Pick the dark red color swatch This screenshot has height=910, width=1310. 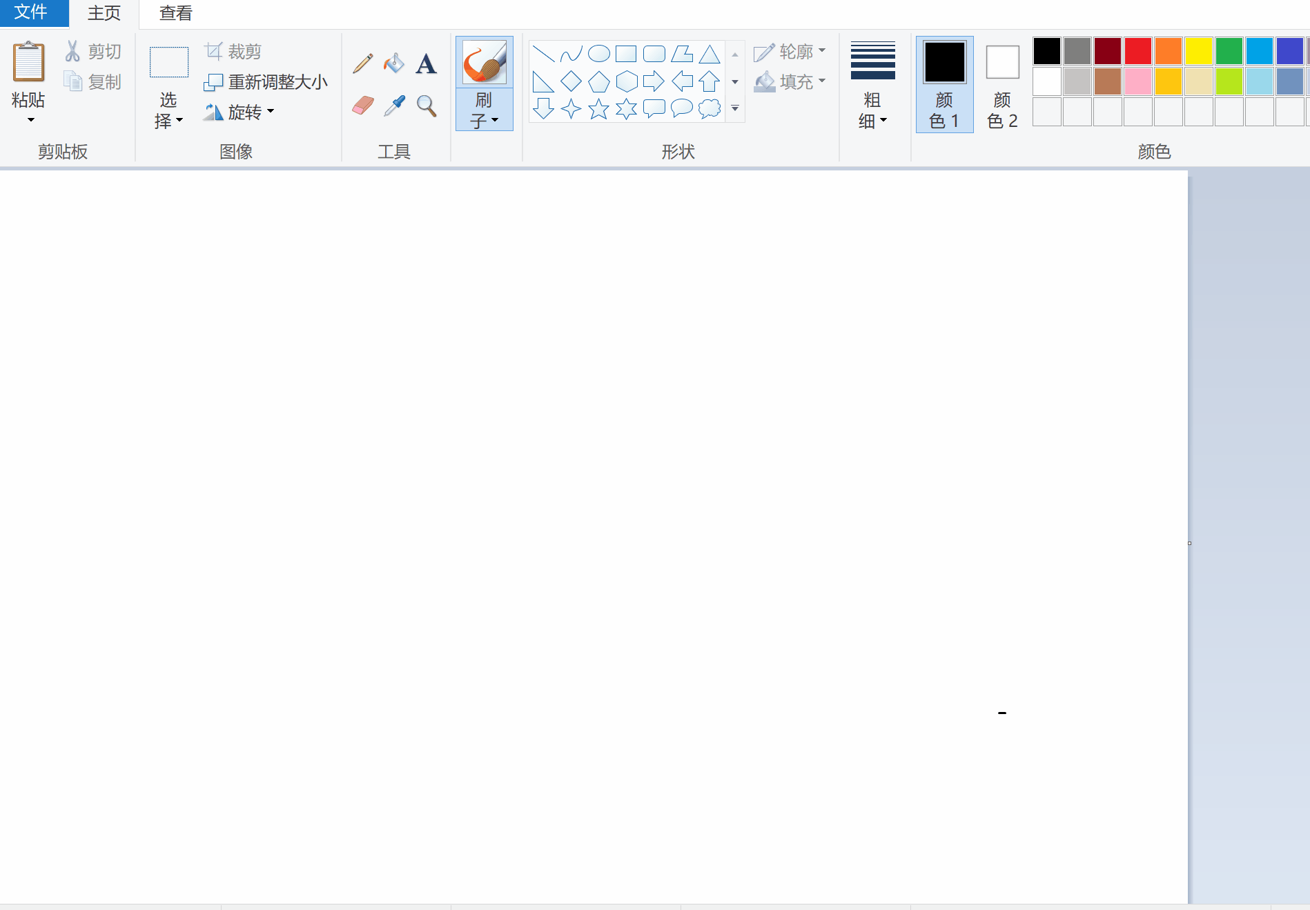1107,51
